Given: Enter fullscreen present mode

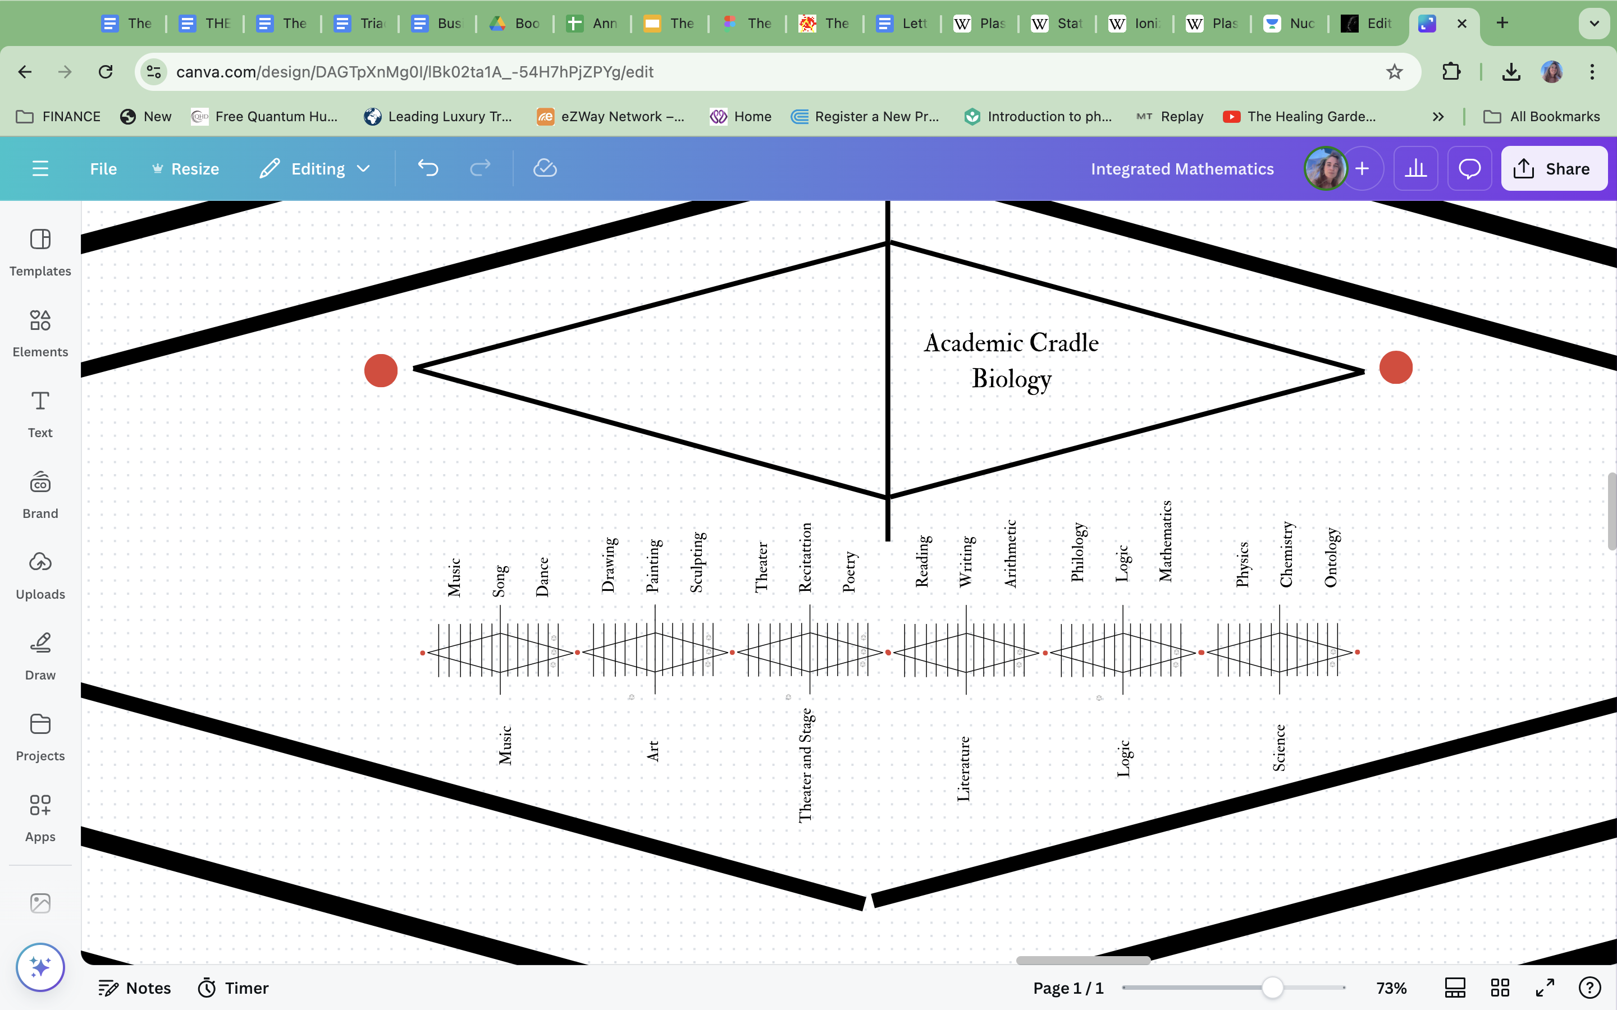Looking at the screenshot, I should tap(1545, 988).
